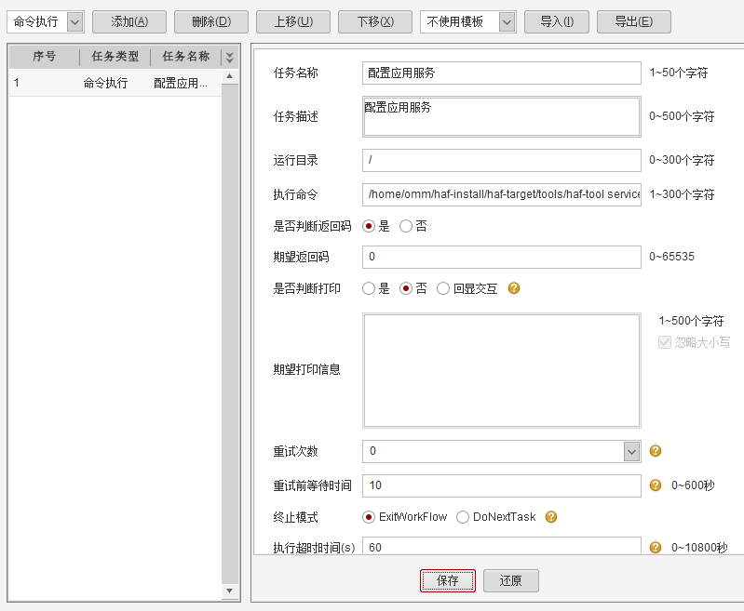Screen dimensions: 744x611
Task: Click the 执行超时时间(s) input field
Action: coord(502,546)
